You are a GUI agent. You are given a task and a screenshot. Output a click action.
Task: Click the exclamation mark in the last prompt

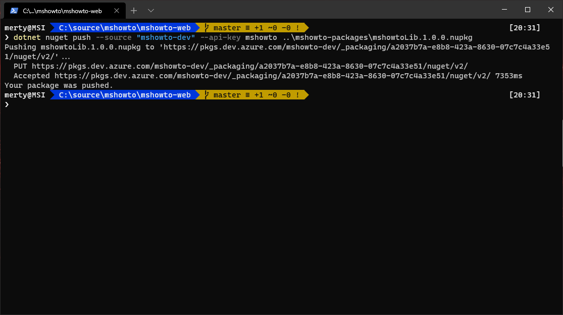[x=298, y=95]
